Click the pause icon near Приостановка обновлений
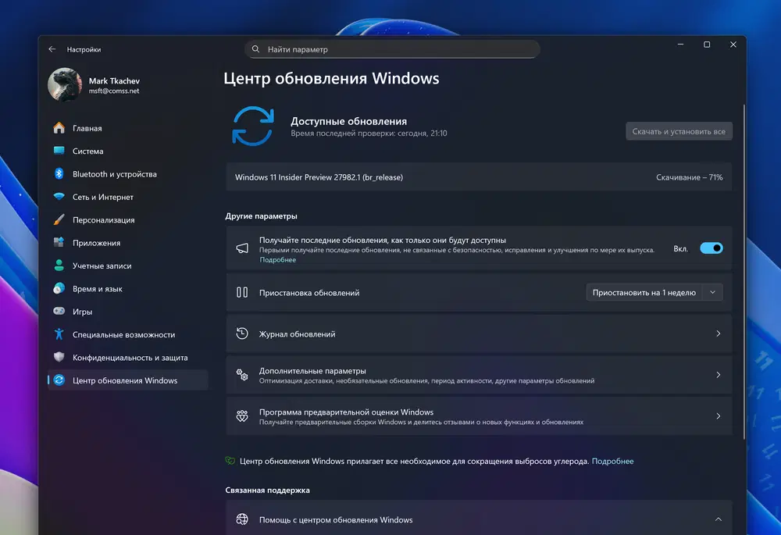Viewport: 781px width, 535px height. 242,291
